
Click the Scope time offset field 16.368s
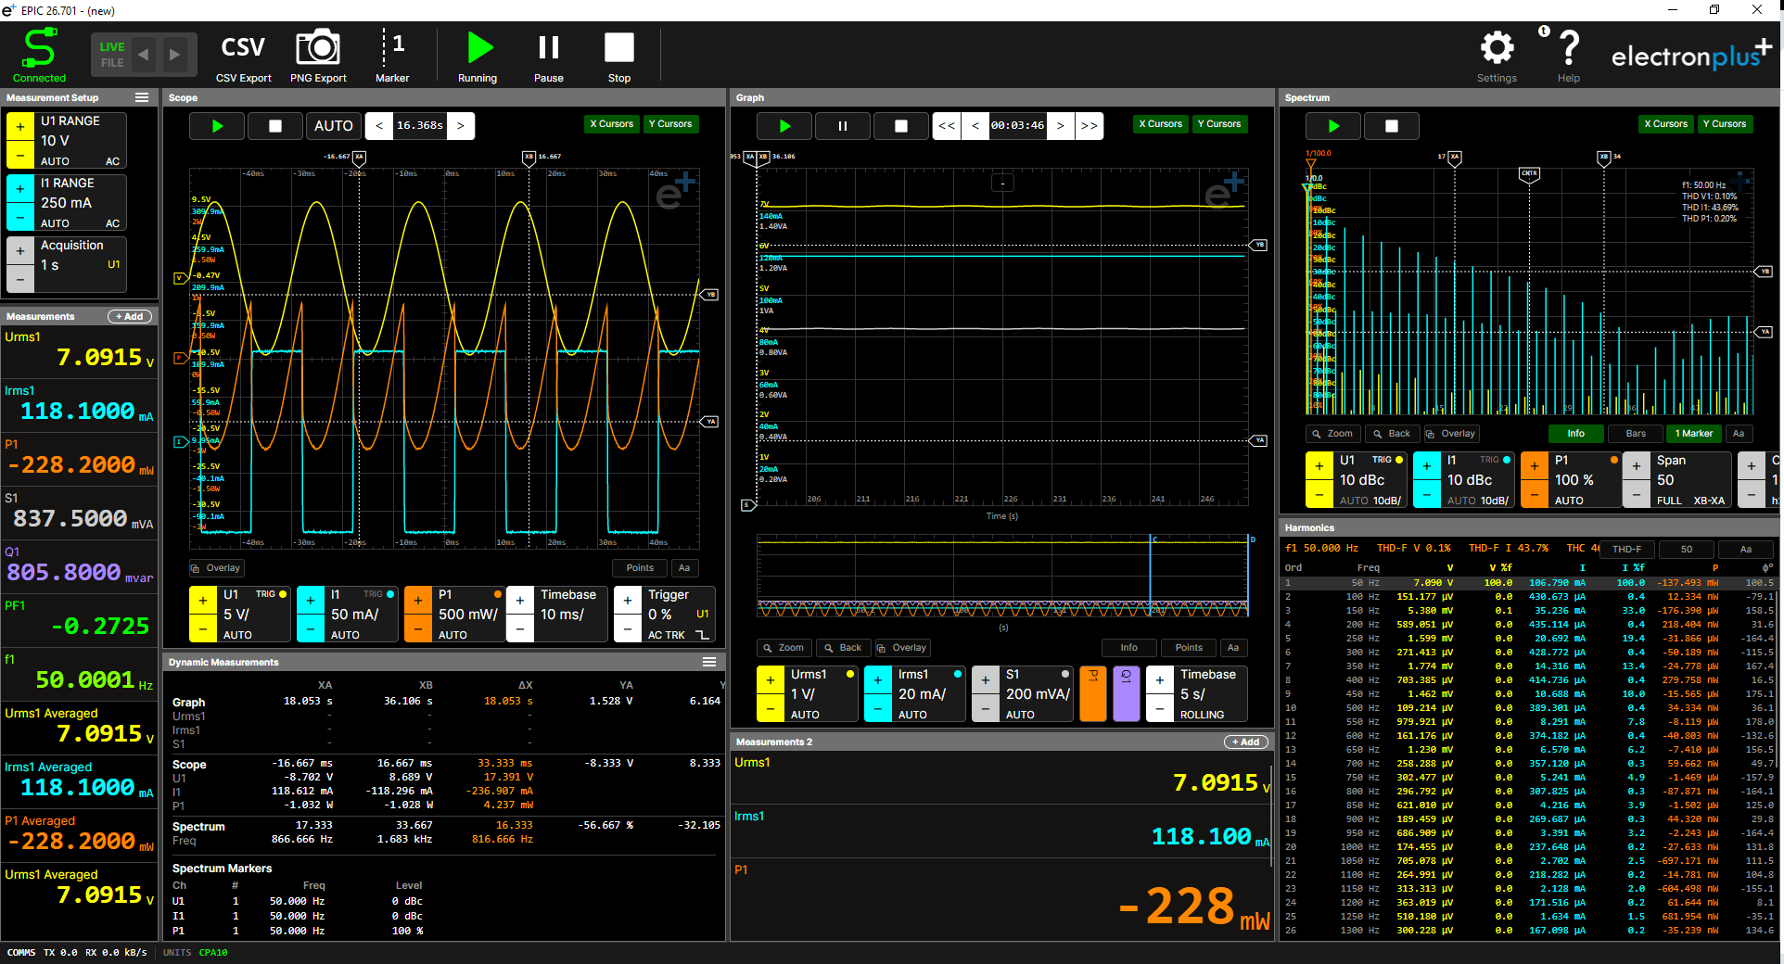point(419,126)
